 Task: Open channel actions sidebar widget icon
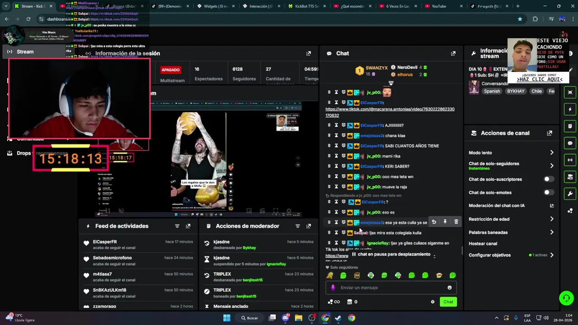[570, 177]
